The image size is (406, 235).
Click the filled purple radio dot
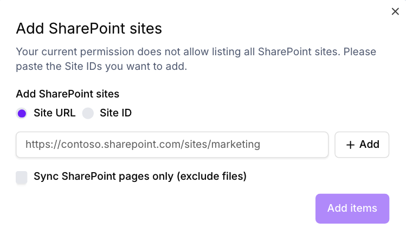pyautogui.click(x=22, y=113)
